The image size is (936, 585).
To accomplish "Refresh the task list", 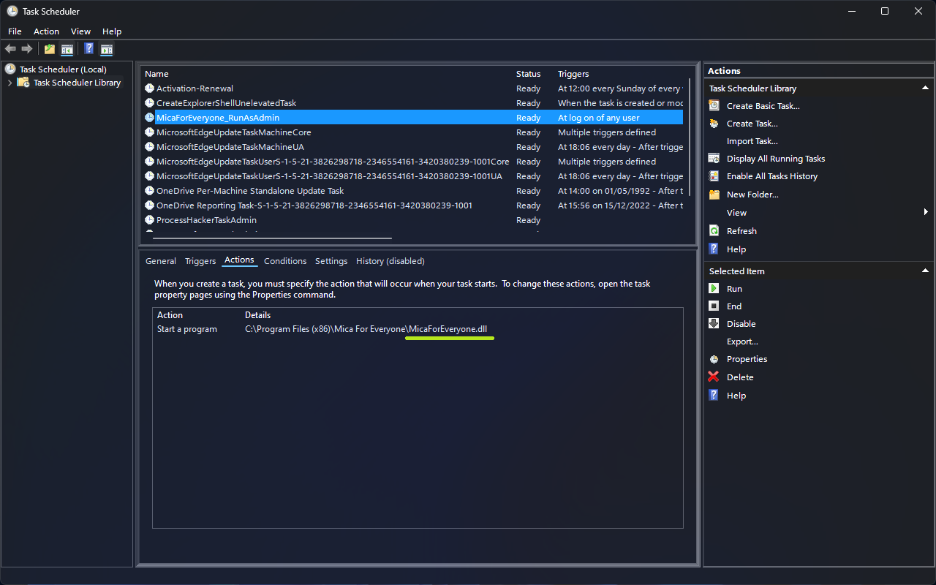I will 741,230.
